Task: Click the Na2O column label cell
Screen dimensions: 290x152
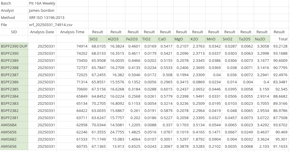Action: pyautogui.click(x=262, y=39)
